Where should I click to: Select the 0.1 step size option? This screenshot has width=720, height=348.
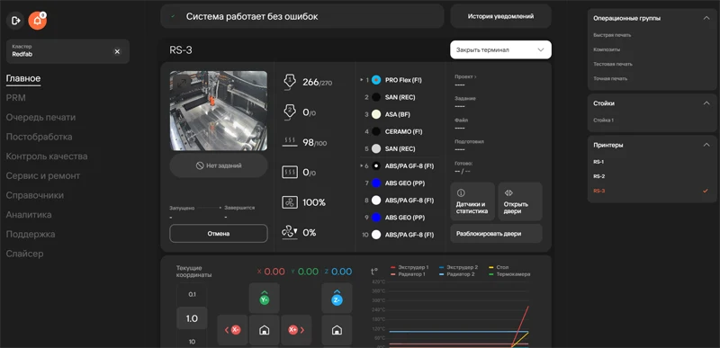[192, 294]
